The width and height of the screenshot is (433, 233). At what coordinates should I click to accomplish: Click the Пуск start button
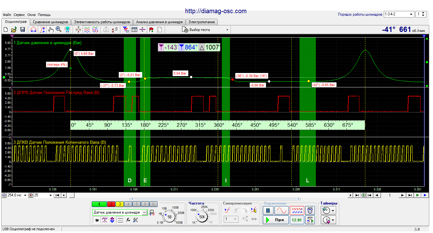[275, 220]
